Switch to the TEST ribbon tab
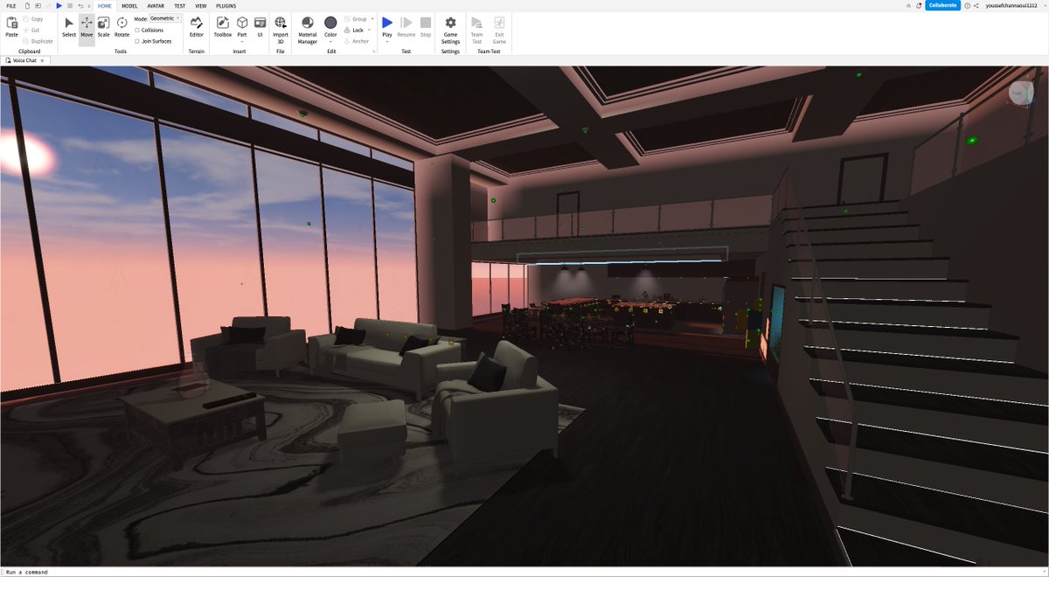Viewport: 1049px width, 590px height. [x=179, y=6]
